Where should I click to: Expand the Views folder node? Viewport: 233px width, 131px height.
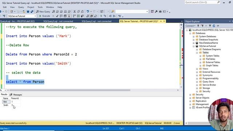197,69
